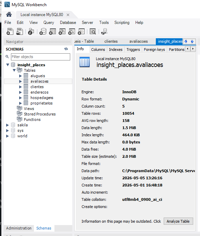200x236 pixels.
Task: Switch to the Columns tab
Action: [98, 50]
